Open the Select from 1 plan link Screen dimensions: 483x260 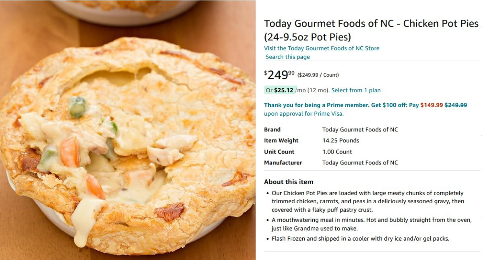pos(356,90)
